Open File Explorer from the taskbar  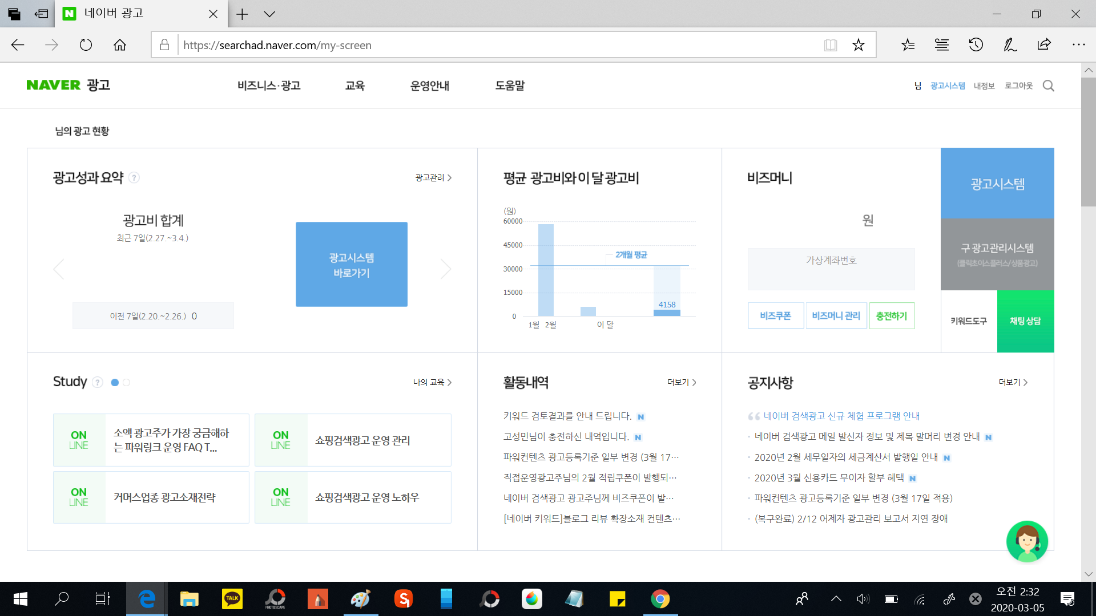189,599
